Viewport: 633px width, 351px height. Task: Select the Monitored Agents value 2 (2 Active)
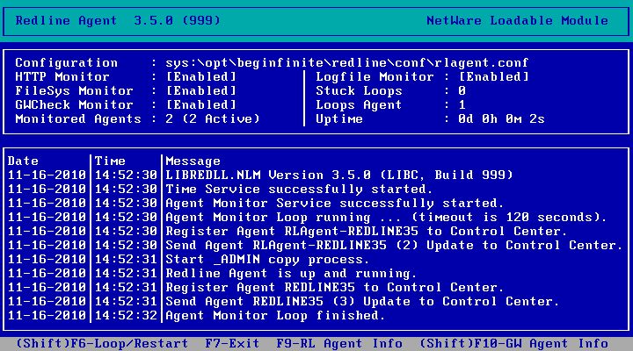tap(213, 119)
